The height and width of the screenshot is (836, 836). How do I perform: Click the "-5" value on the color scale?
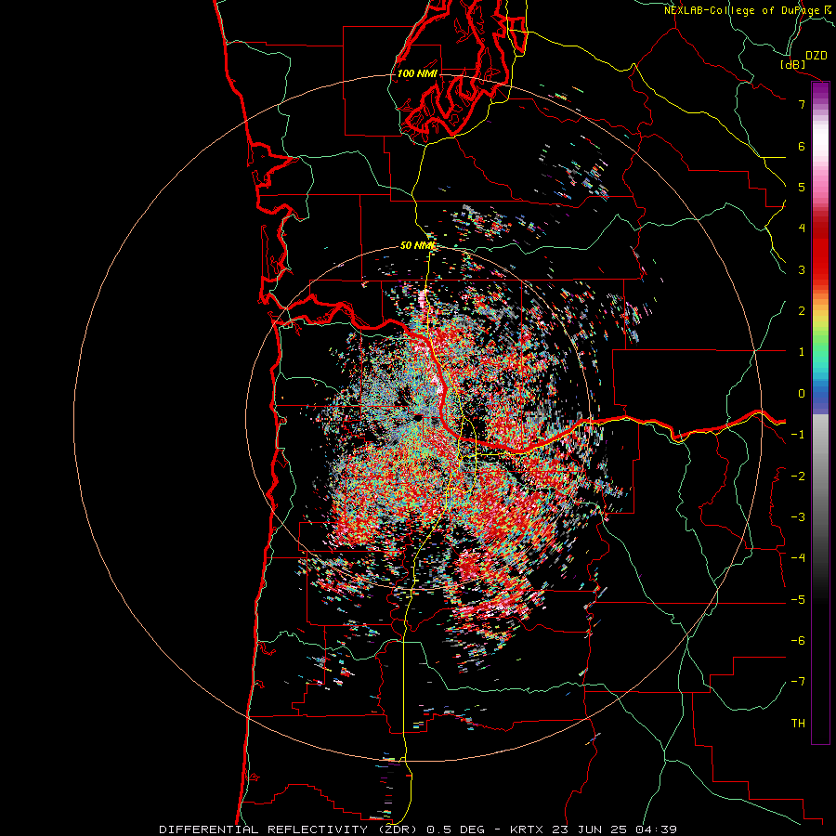pos(798,600)
